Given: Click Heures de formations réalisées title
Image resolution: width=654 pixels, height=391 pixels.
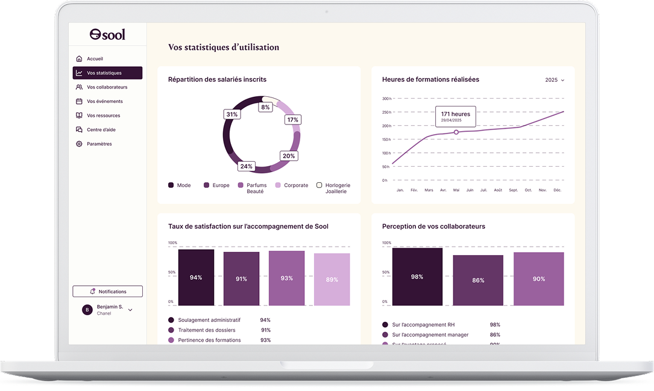Looking at the screenshot, I should point(431,79).
